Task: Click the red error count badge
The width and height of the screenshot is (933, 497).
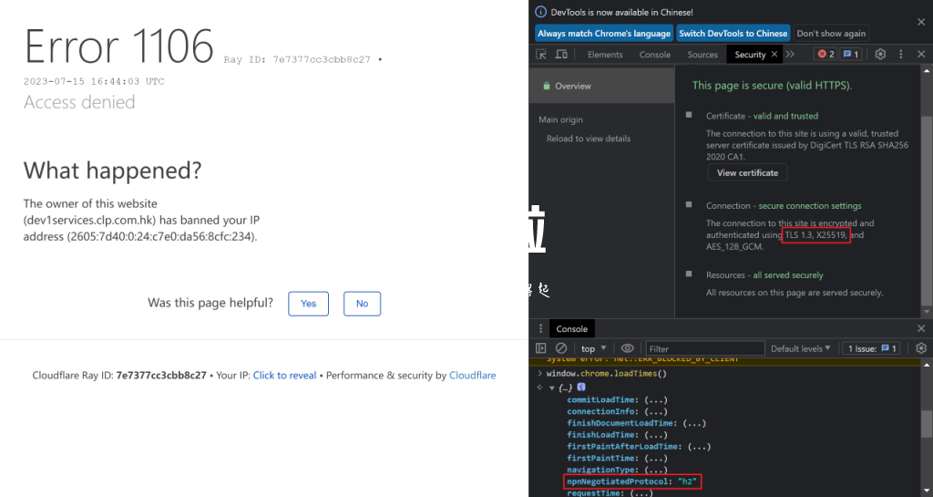Action: coord(825,55)
